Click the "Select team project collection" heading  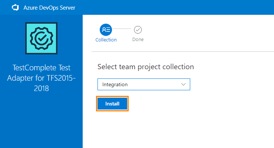(145, 67)
